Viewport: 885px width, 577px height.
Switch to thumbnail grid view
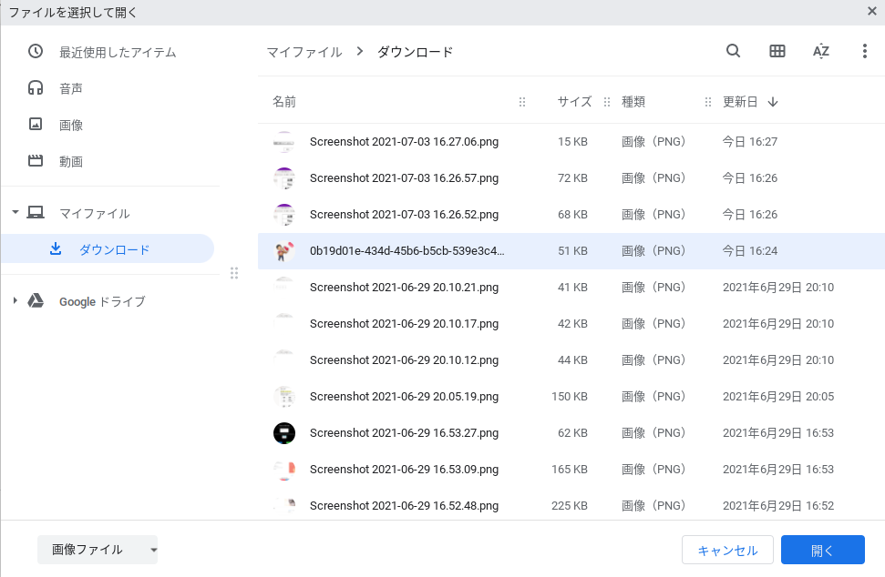[x=777, y=52]
